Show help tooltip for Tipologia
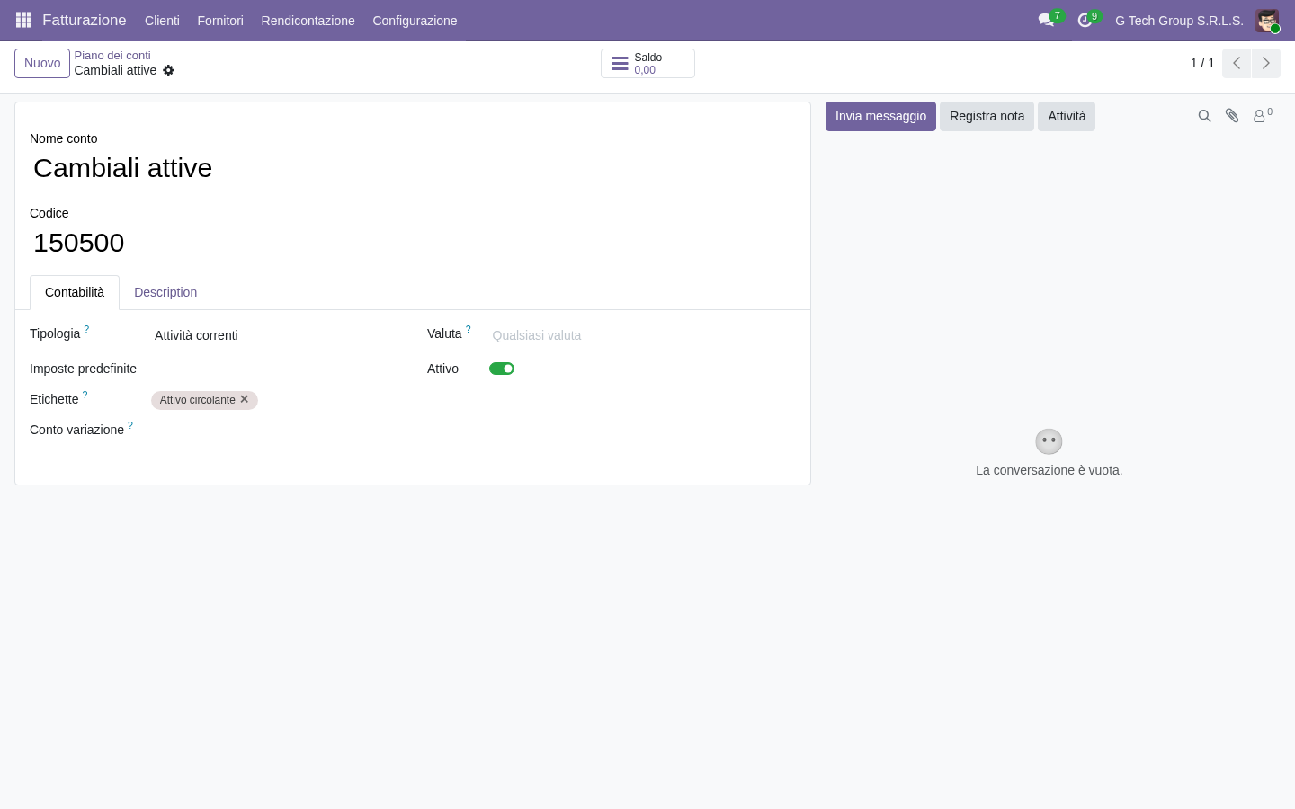This screenshot has height=809, width=1295. point(86,329)
